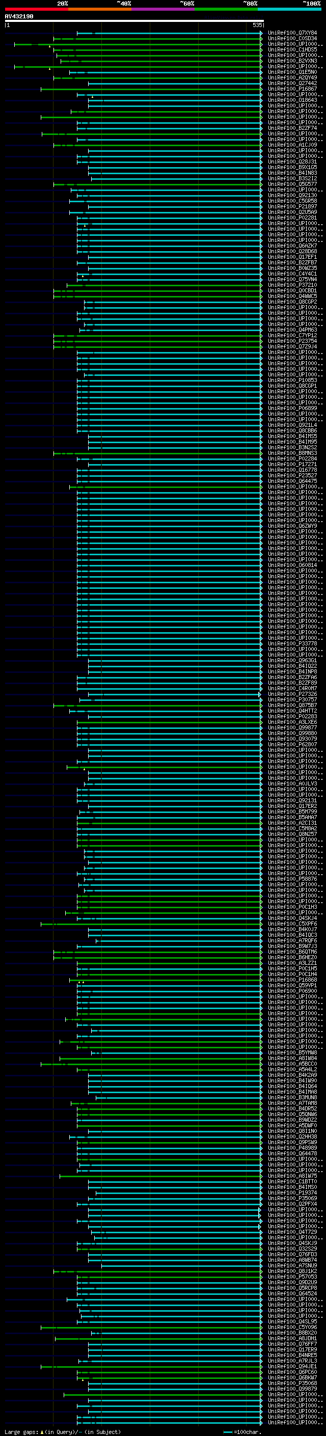The height and width of the screenshot is (1436, 326).
Task: Open hit UniRef100_C0SD34
Action: click(x=292, y=39)
